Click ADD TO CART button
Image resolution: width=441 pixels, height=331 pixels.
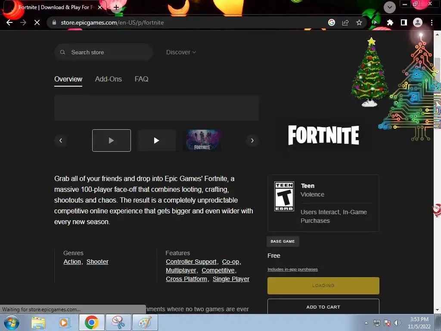tap(323, 306)
